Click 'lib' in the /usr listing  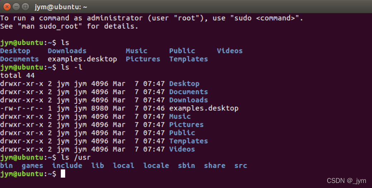coord(97,165)
